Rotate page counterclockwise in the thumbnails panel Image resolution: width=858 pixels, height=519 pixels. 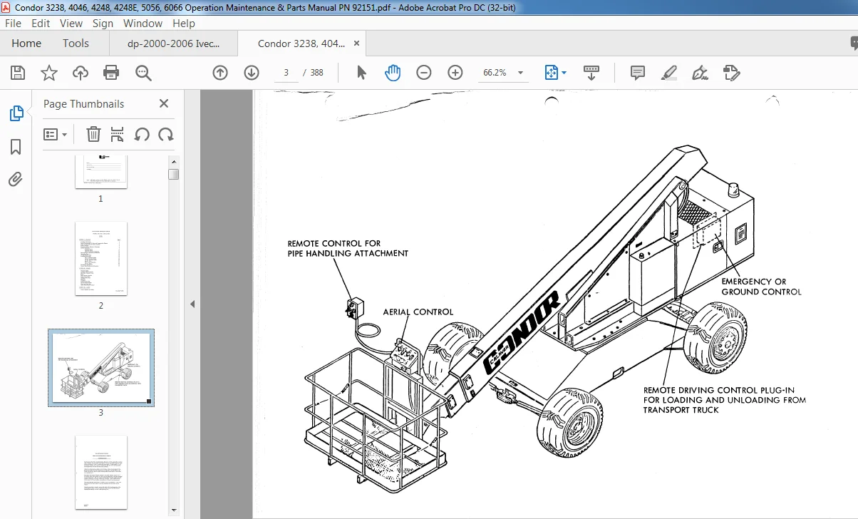pyautogui.click(x=142, y=134)
